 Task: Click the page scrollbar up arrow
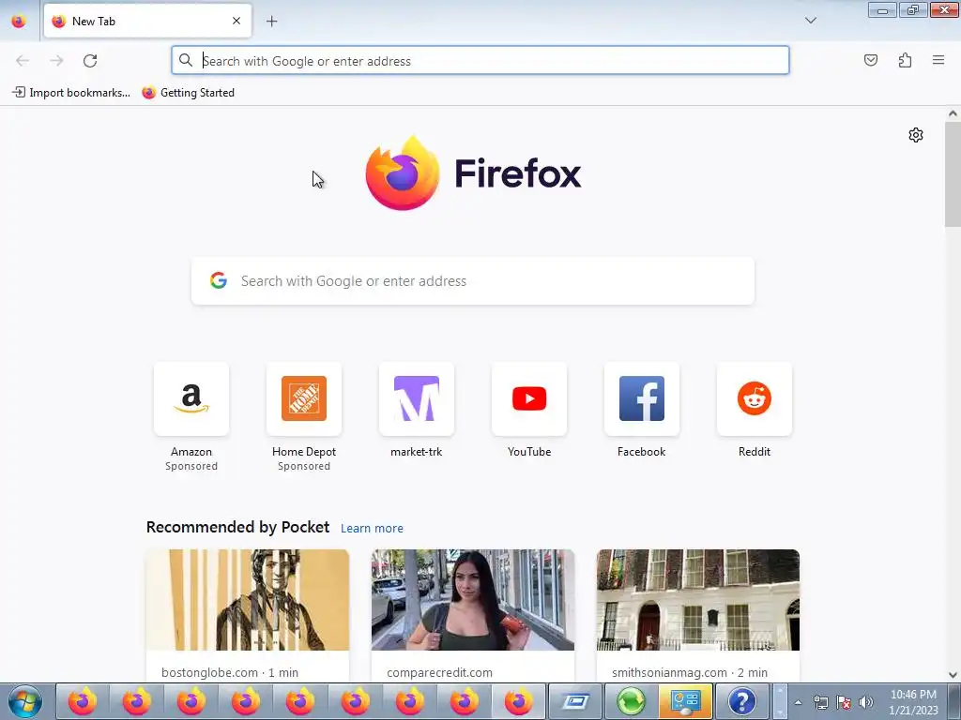(x=953, y=113)
